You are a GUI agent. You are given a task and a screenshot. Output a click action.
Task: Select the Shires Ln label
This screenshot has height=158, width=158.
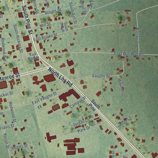coord(124,122)
